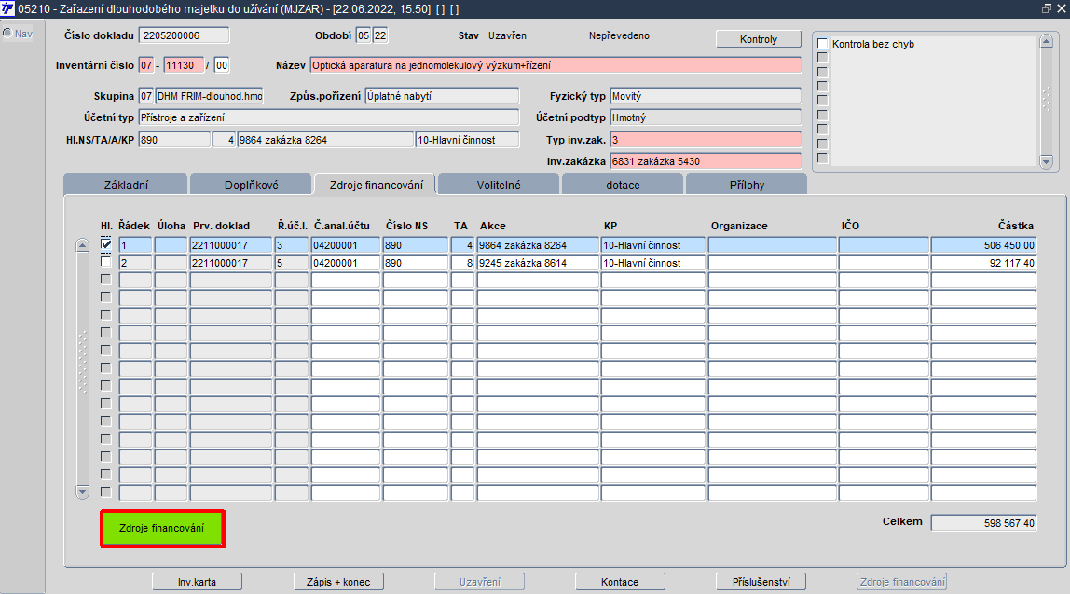Click the KP cell 10-Hlavní činnost in row 2

(653, 263)
